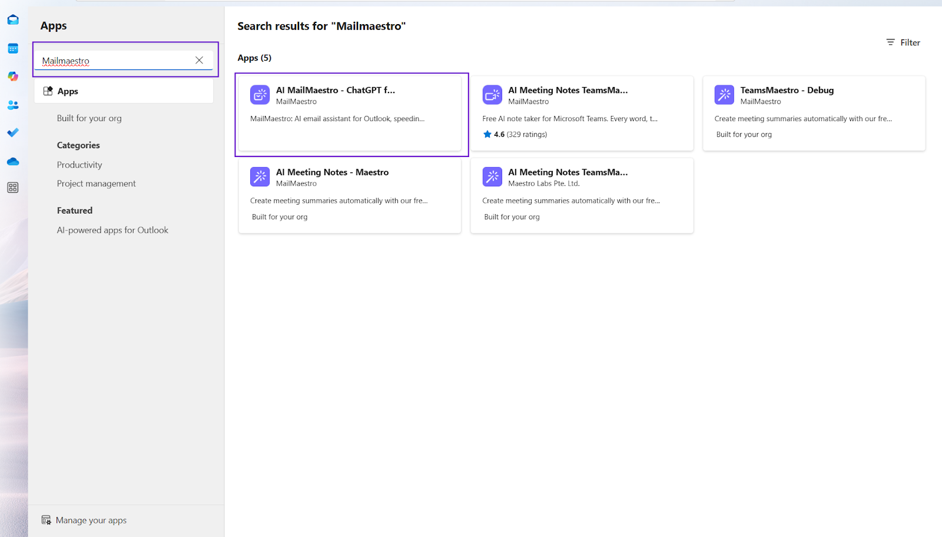This screenshot has height=537, width=942.
Task: Click the AI MailMaestro app logo
Action: coord(260,95)
